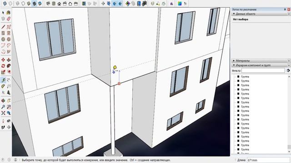Screen dimensions: 291x163
Task: Choose the Text label tool
Action: 9,86
